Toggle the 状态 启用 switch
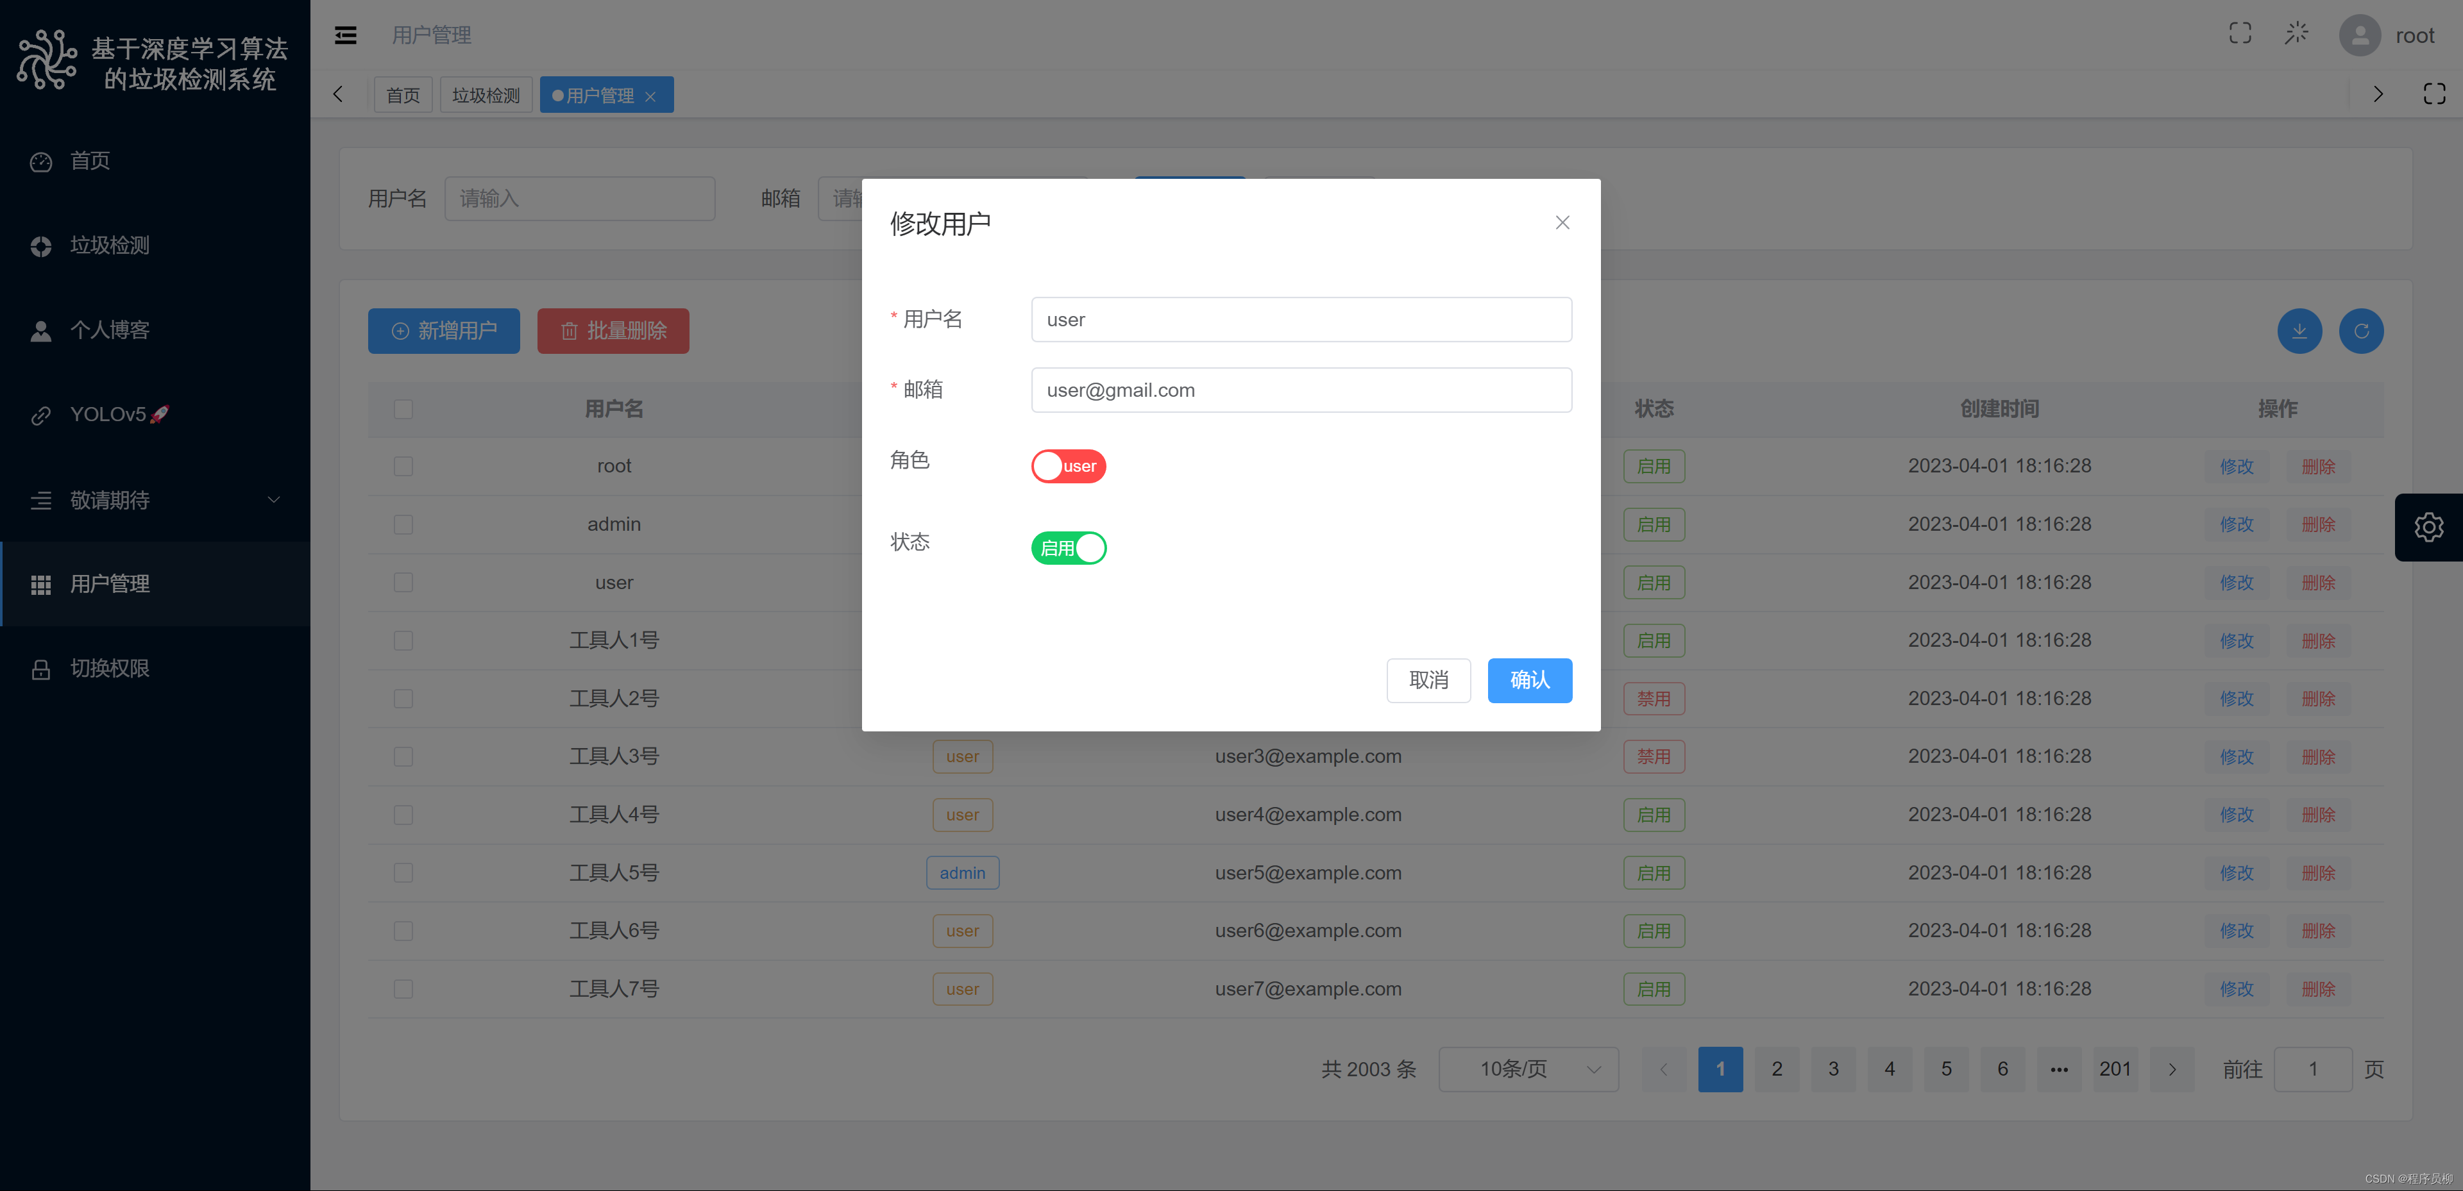 pyautogui.click(x=1068, y=549)
